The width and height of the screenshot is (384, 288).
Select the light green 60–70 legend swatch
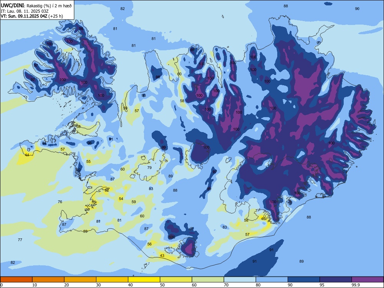click(x=208, y=280)
